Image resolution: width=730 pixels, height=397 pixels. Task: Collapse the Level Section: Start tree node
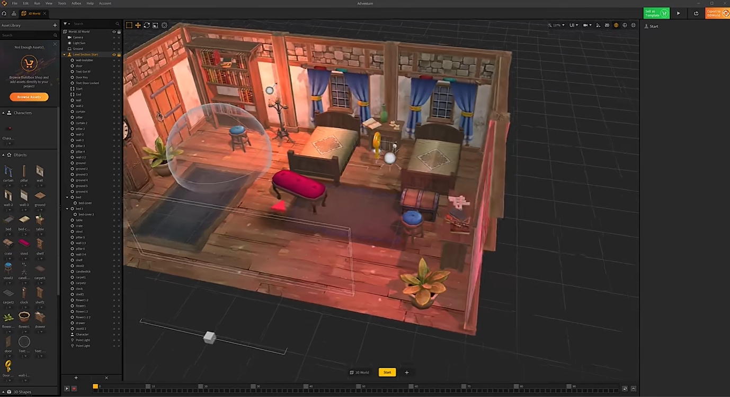pos(65,54)
